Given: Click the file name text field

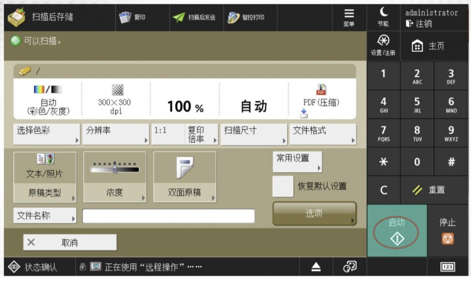Looking at the screenshot, I should [168, 216].
